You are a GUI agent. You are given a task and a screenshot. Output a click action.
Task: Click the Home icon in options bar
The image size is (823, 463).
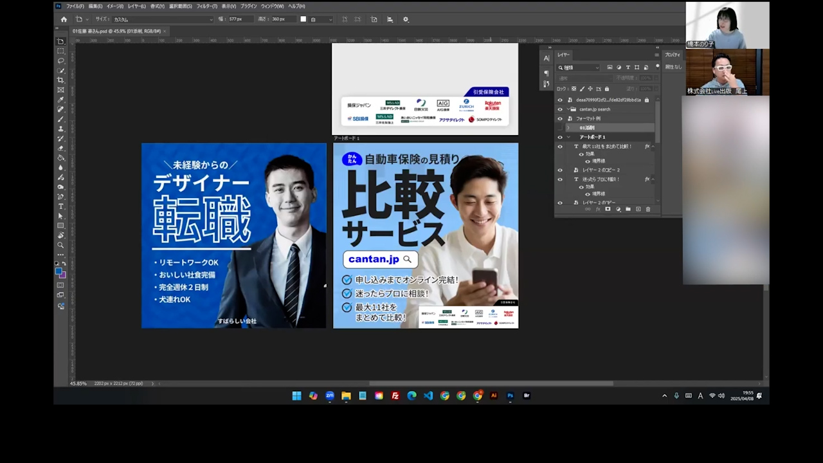(64, 19)
